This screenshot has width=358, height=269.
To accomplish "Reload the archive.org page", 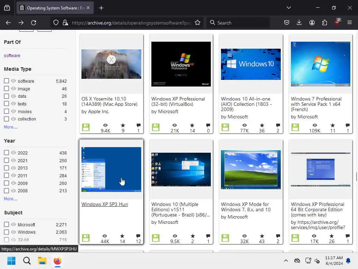I will [x=34, y=23].
